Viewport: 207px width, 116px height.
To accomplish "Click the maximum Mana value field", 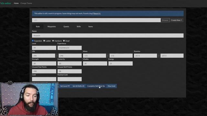I will (121, 56).
